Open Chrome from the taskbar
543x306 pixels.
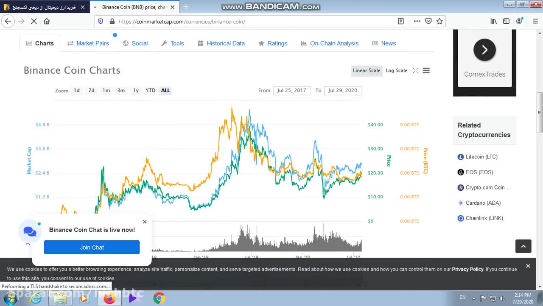coord(159,298)
